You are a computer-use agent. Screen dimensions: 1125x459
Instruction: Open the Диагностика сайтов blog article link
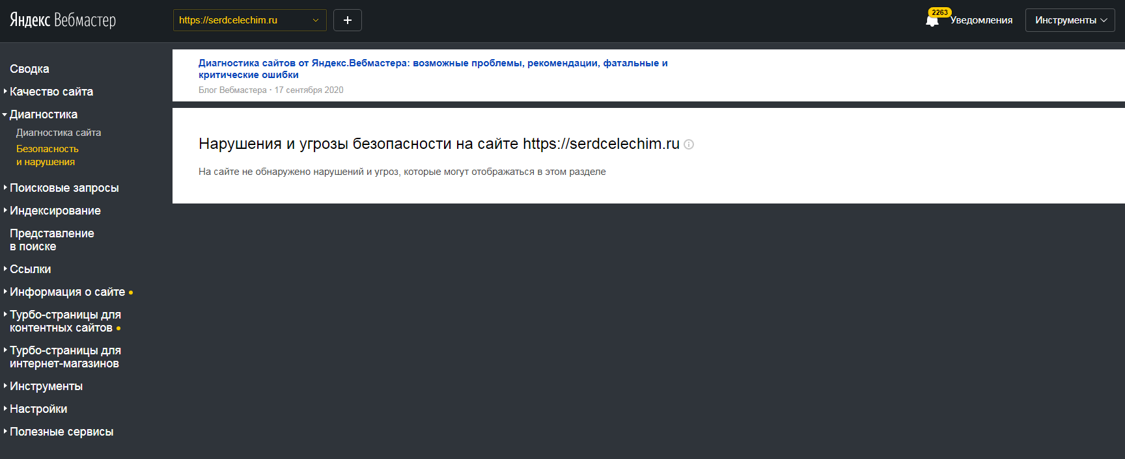click(x=433, y=69)
